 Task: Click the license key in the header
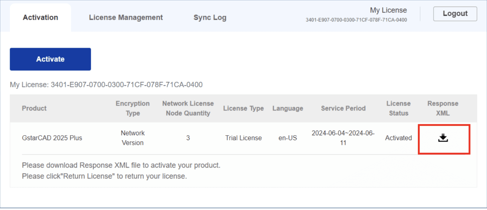pyautogui.click(x=356, y=20)
